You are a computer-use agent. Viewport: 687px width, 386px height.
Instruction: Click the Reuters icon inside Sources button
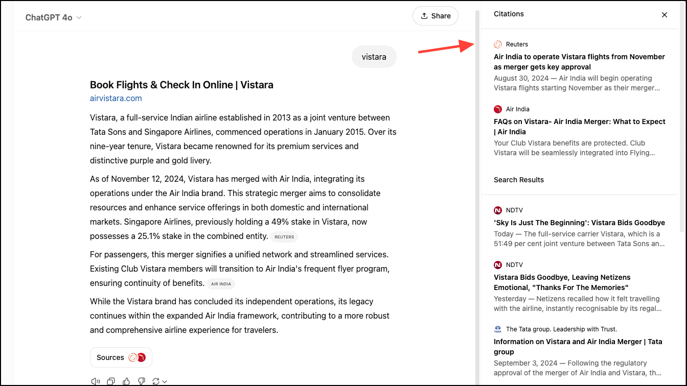click(x=132, y=357)
